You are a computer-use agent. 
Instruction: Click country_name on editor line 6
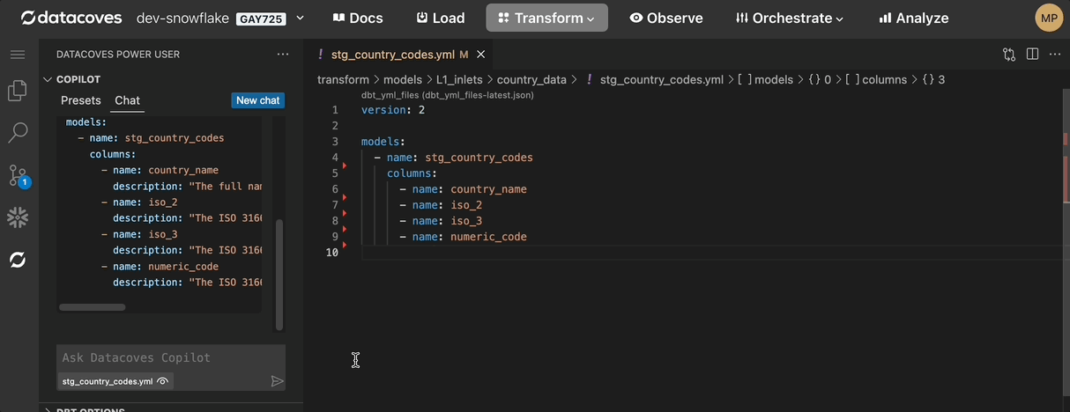click(x=488, y=189)
